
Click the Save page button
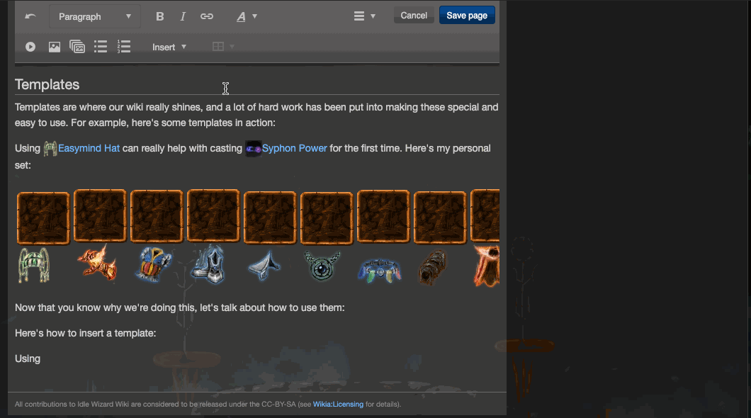[467, 16]
